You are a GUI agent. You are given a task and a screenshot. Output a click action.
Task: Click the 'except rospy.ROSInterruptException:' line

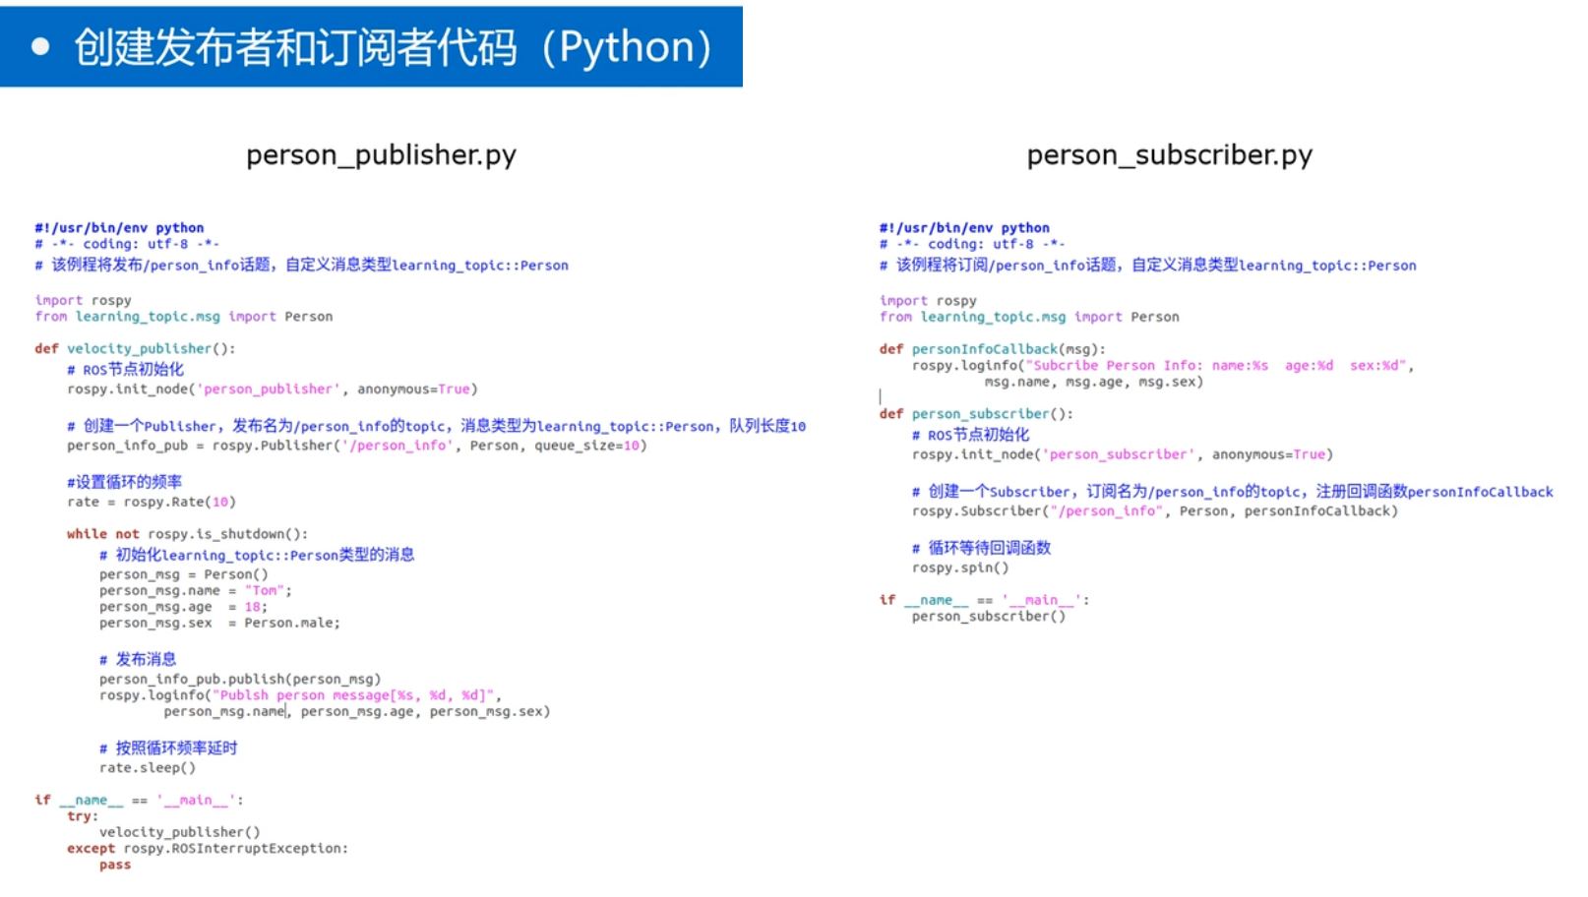click(208, 849)
